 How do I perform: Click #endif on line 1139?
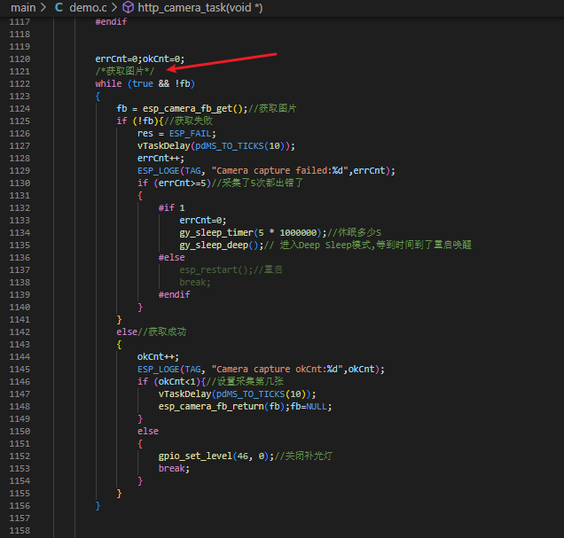174,294
